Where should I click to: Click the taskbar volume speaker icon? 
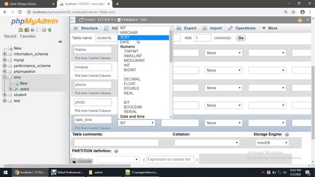pos(285,173)
